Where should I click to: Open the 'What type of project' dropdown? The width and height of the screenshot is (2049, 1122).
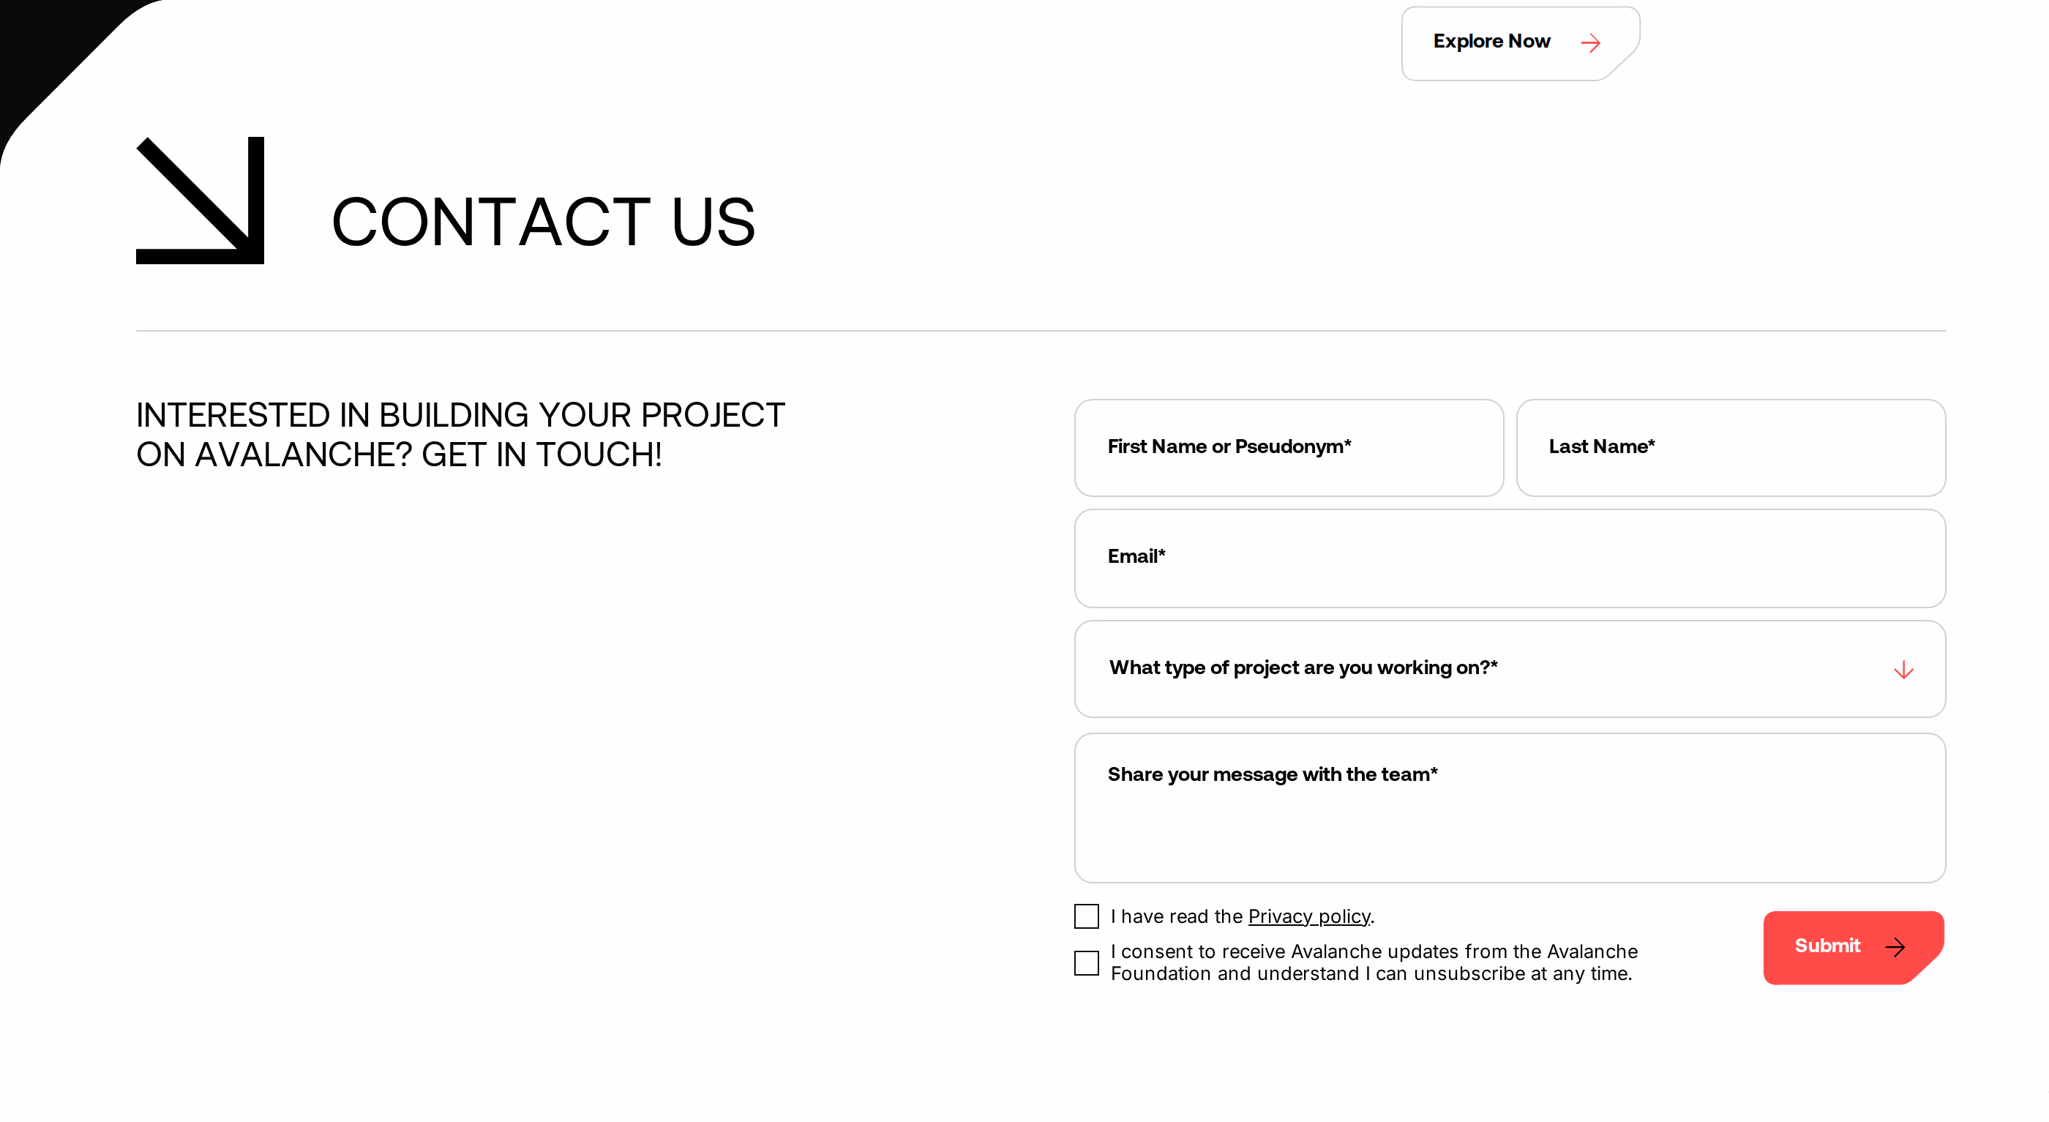tap(1510, 669)
